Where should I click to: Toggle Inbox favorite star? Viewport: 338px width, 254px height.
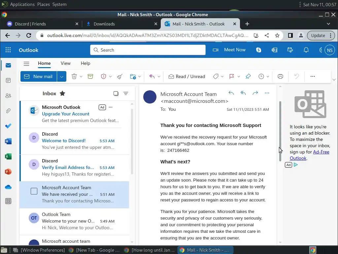pyautogui.click(x=62, y=94)
